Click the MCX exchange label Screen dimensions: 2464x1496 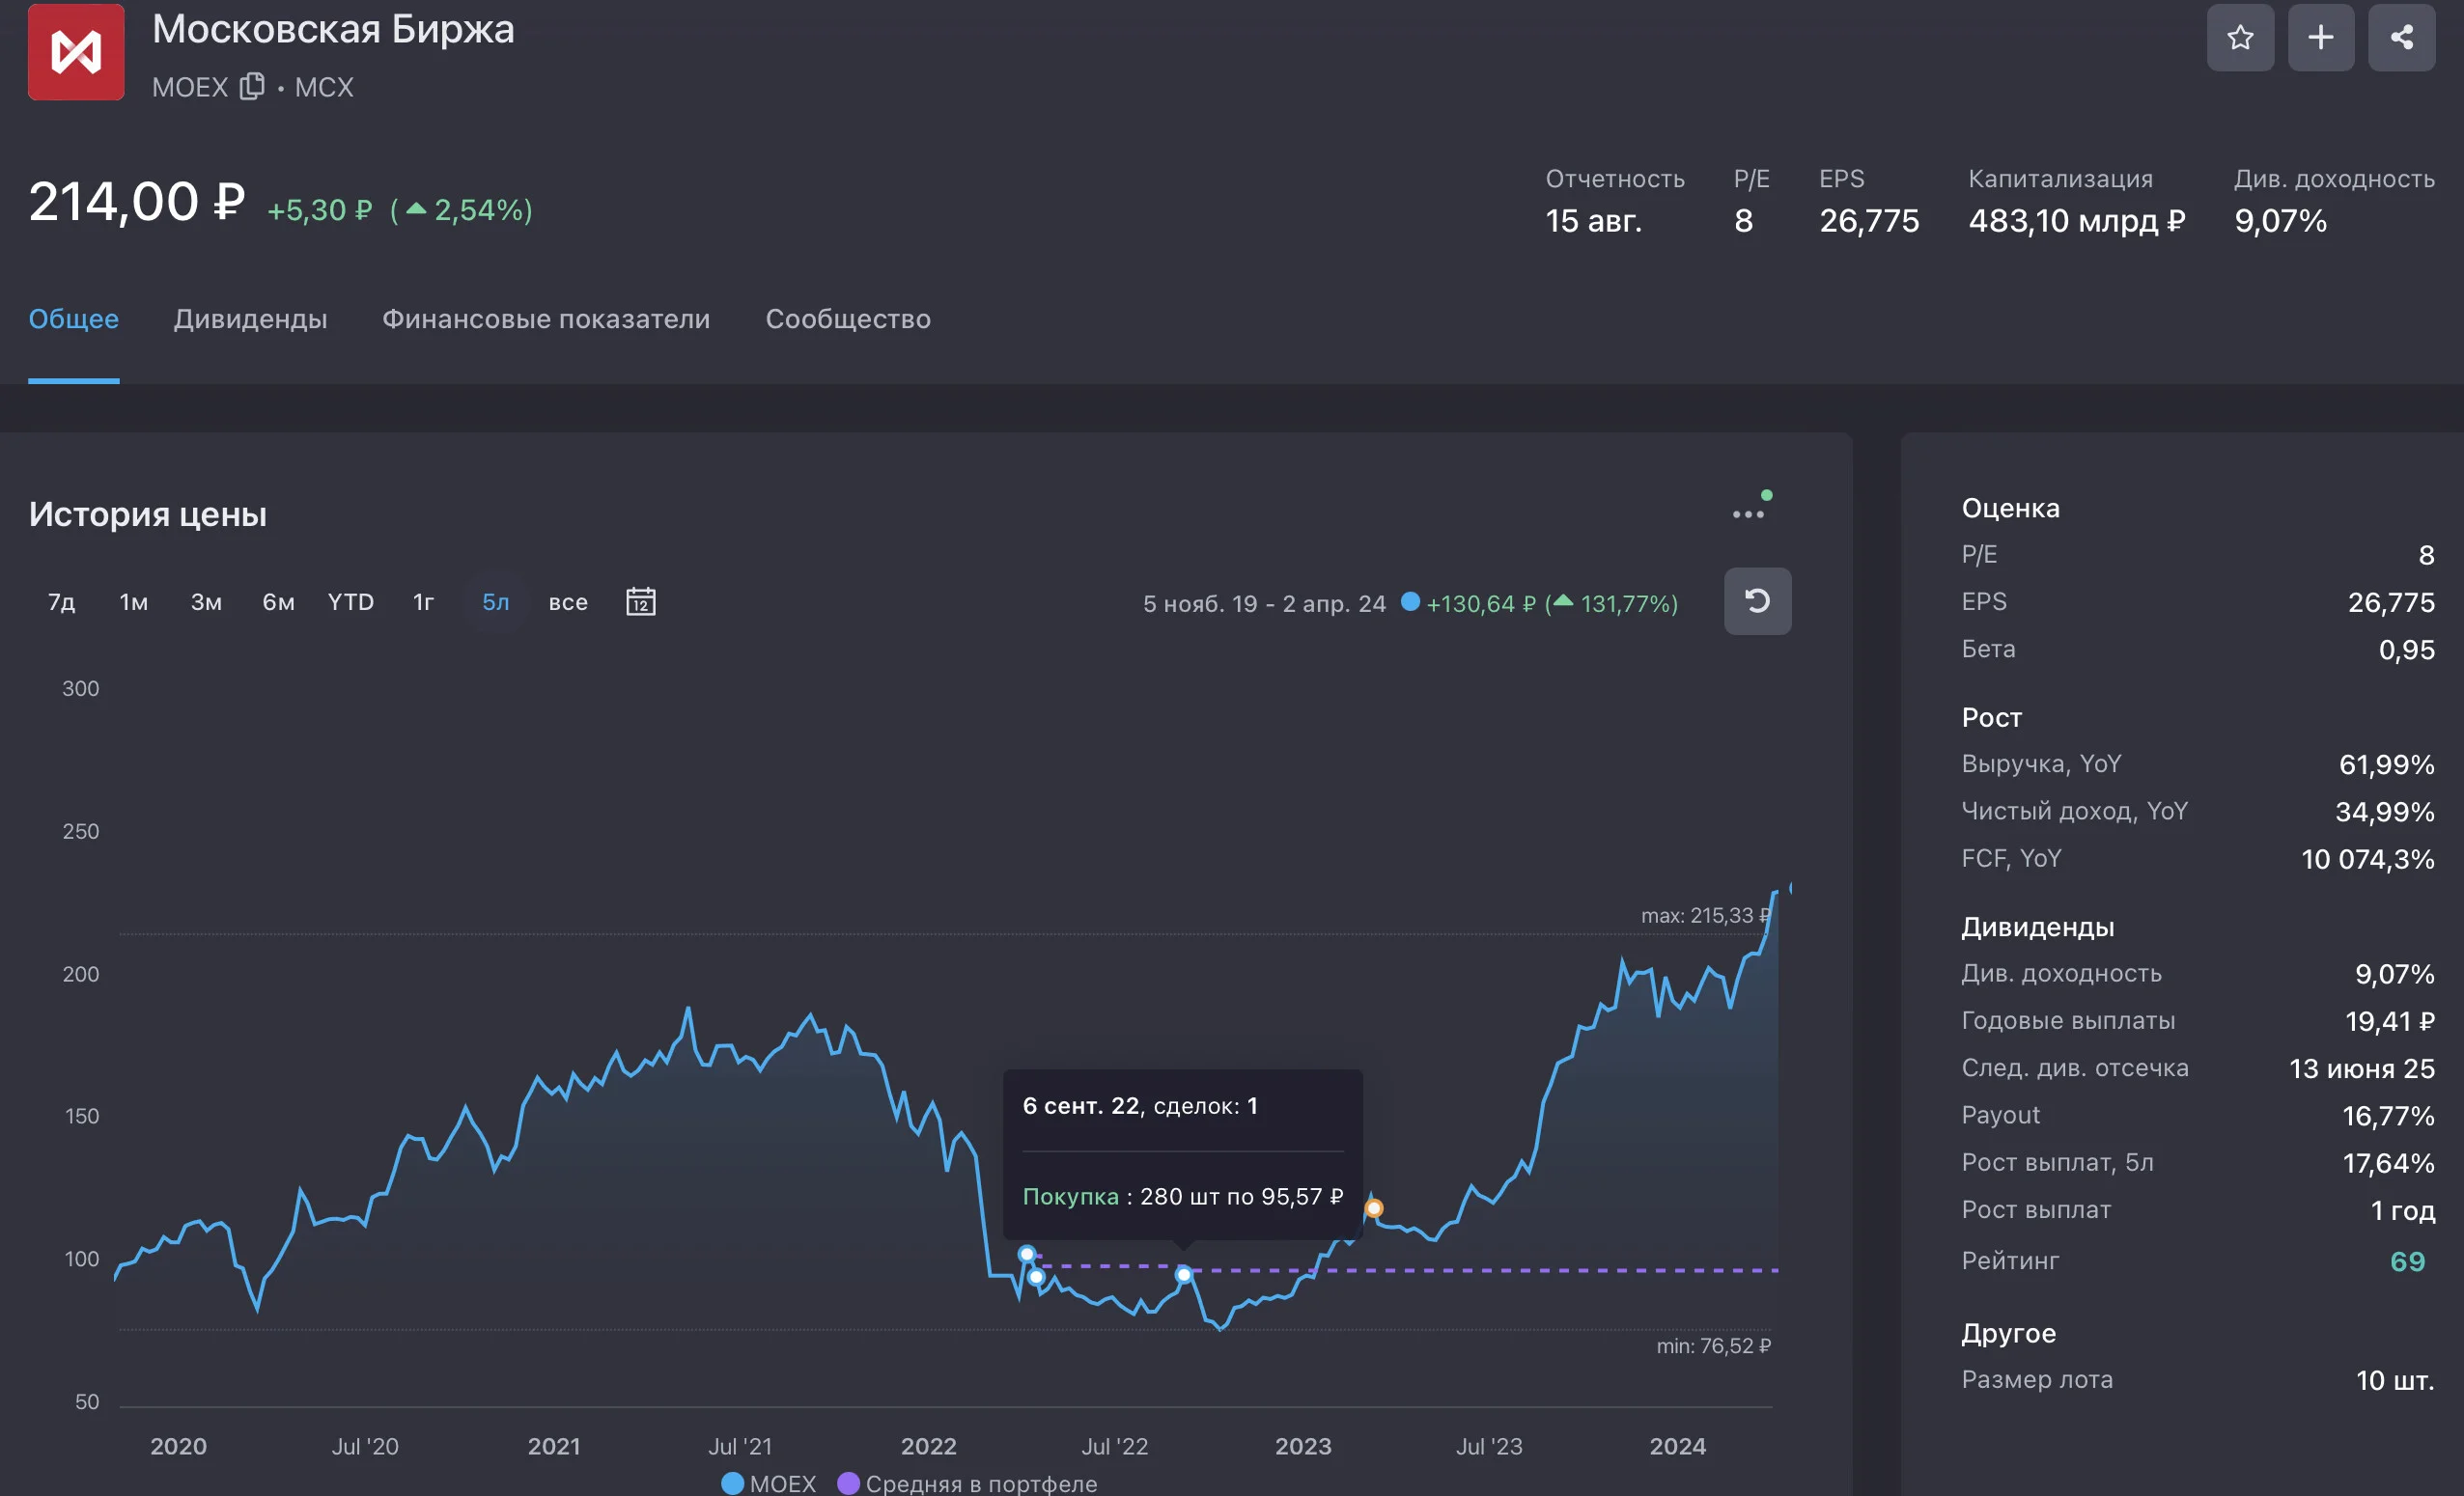[x=324, y=87]
